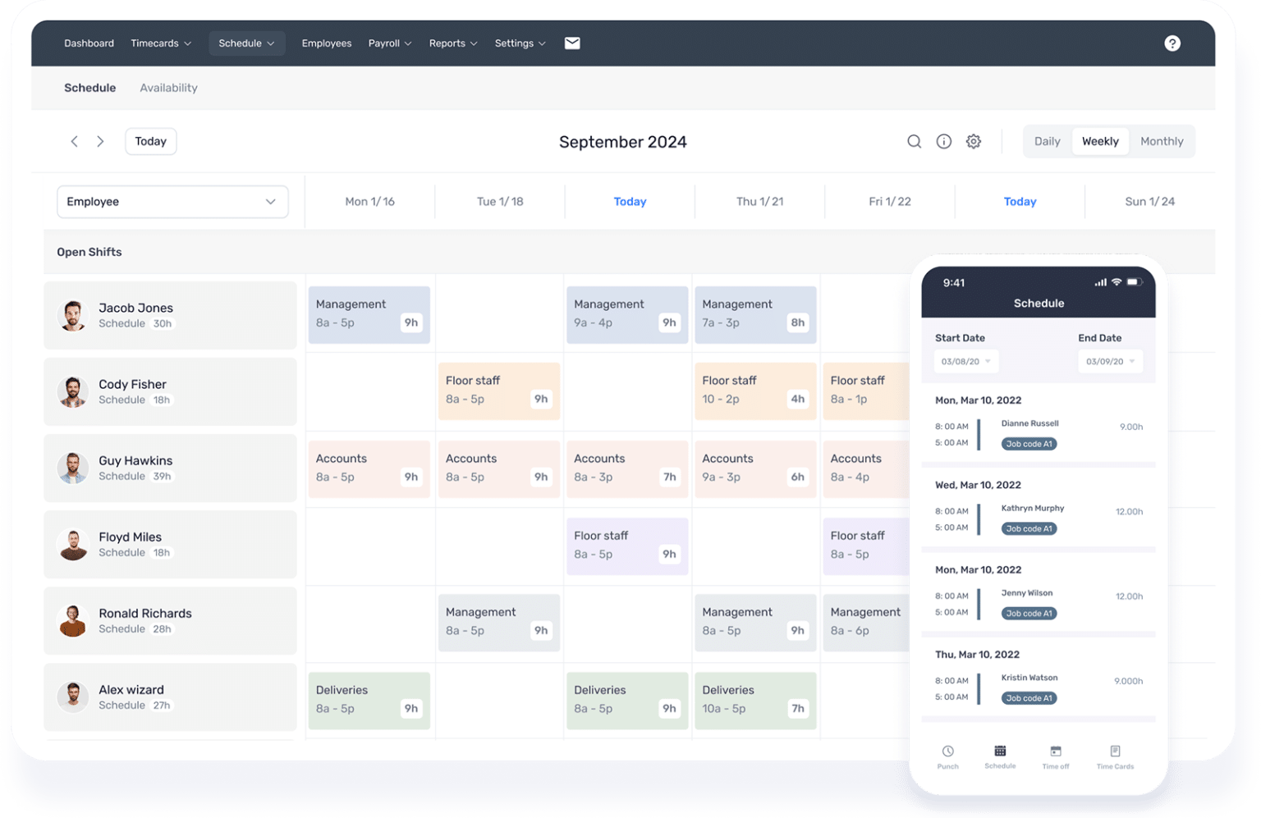1261x818 pixels.
Task: Open the schedule settings gear icon
Action: click(x=974, y=141)
